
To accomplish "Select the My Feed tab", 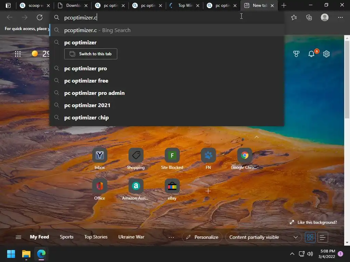I will coord(40,237).
